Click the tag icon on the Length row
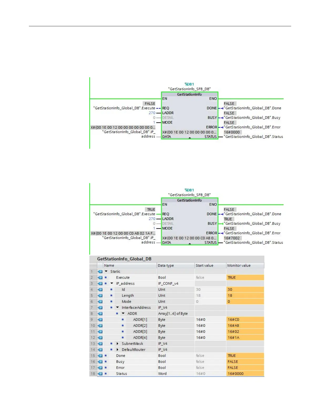 [100, 296]
